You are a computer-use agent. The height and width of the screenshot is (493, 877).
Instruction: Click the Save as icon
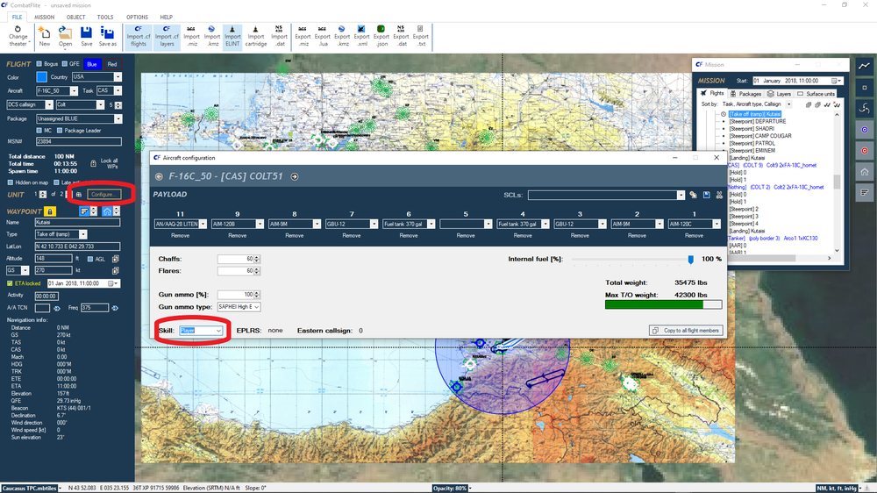tap(107, 33)
